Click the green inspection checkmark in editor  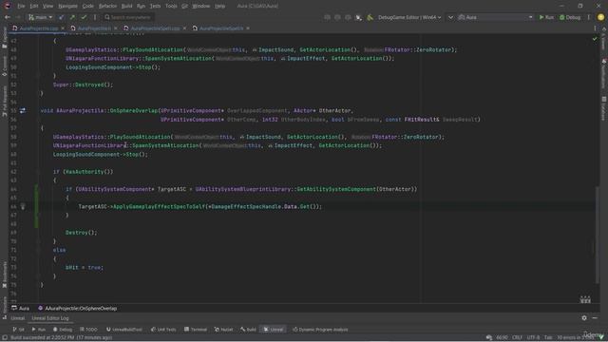tap(595, 39)
